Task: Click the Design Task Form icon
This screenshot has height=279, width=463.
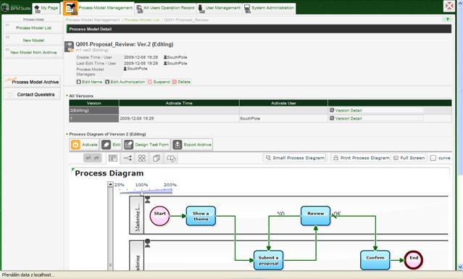Action: point(128,145)
